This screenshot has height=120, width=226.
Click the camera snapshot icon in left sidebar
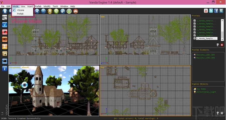click(5, 54)
